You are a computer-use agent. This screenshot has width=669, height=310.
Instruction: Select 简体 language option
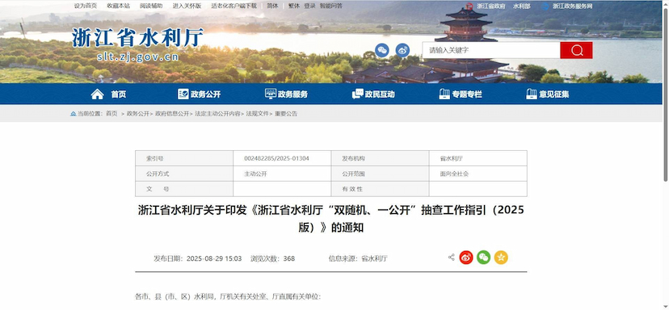tap(272, 6)
